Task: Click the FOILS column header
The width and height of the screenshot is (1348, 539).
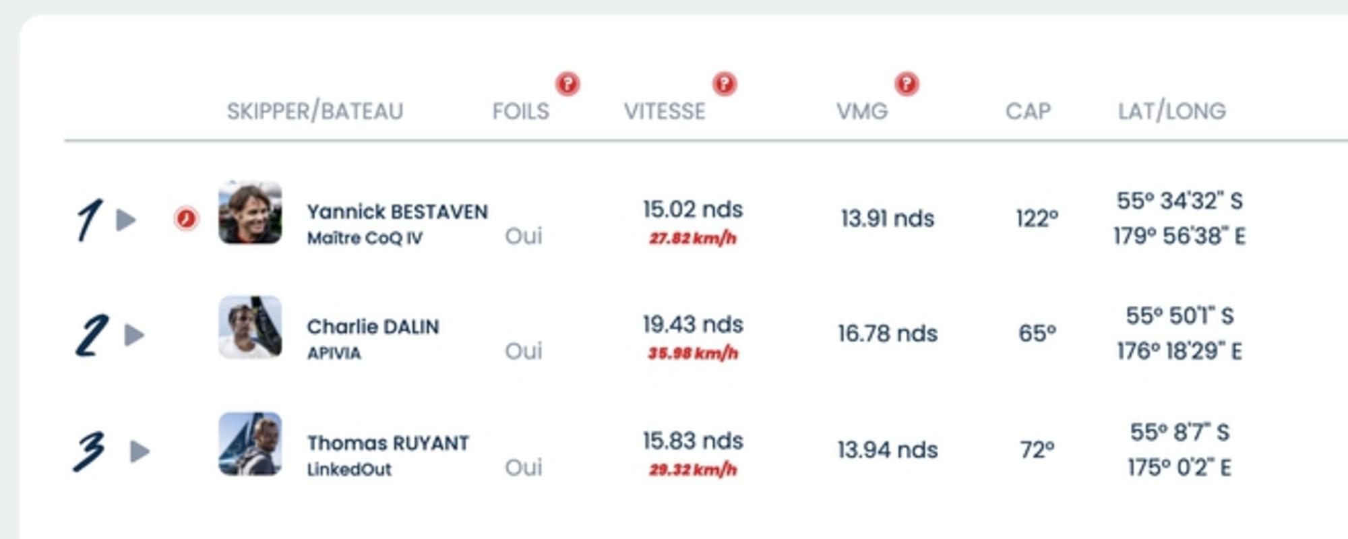Action: [x=521, y=111]
